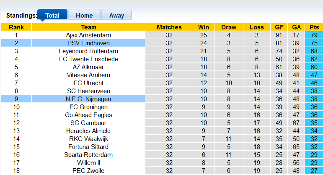
Task: Click the GF column header
Action: (x=279, y=27)
